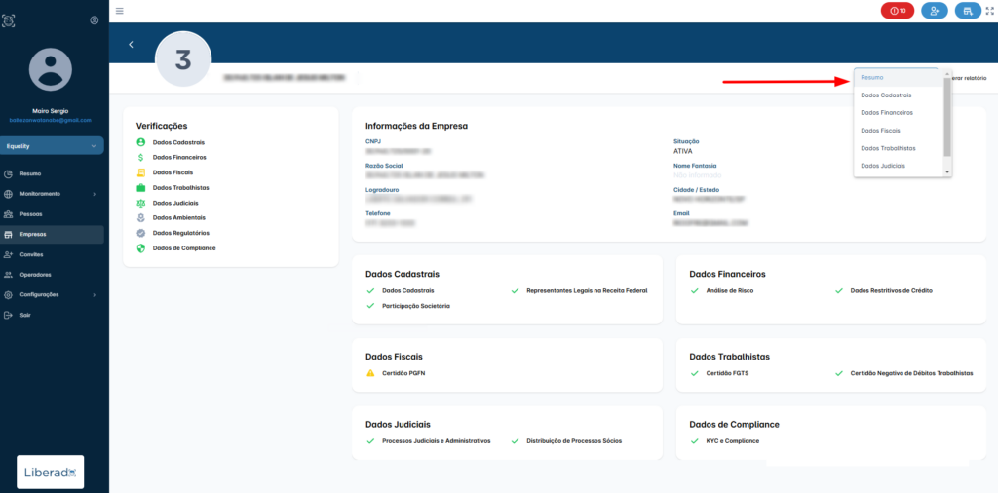Choose Dados Cadastrais in dropdown list
Viewport: 998px width, 493px height.
(899, 95)
